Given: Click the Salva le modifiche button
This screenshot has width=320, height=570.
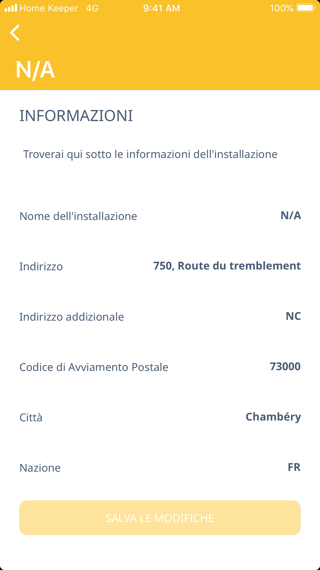Looking at the screenshot, I should point(160,518).
